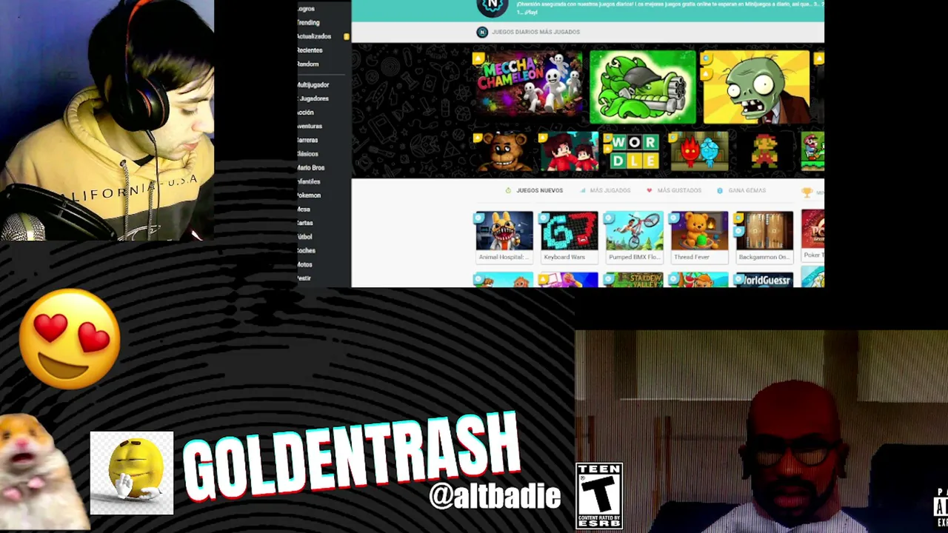This screenshot has width=948, height=533.
Task: Click the small N icon beside Juegos Diarios Más Jugados
Action: click(x=482, y=32)
